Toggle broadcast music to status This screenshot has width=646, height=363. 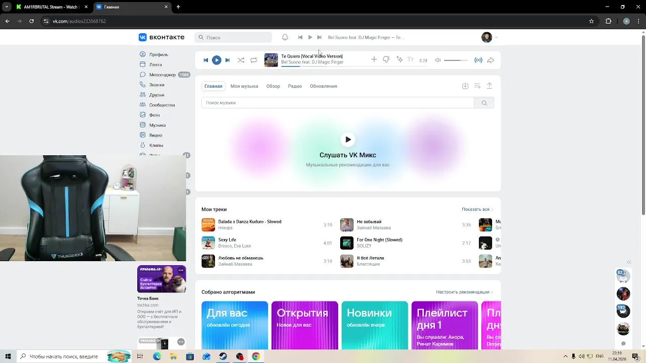(478, 60)
